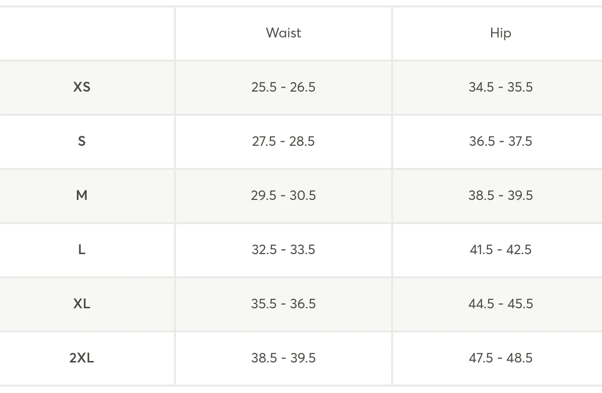This screenshot has height=393, width=602.
Task: Click the empty top-left header cell
Action: point(87,33)
